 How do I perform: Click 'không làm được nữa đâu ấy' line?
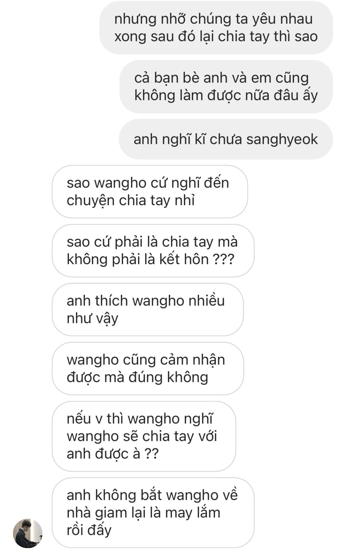(226, 95)
